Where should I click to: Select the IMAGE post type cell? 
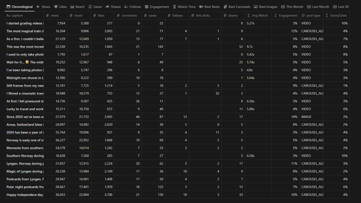click(x=306, y=117)
